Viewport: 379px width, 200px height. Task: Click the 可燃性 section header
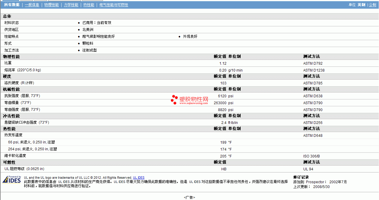point(9,162)
